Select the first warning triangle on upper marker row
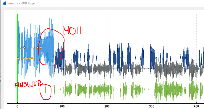Image resolution: width=204 pixels, height=109 pixels. click(x=21, y=48)
